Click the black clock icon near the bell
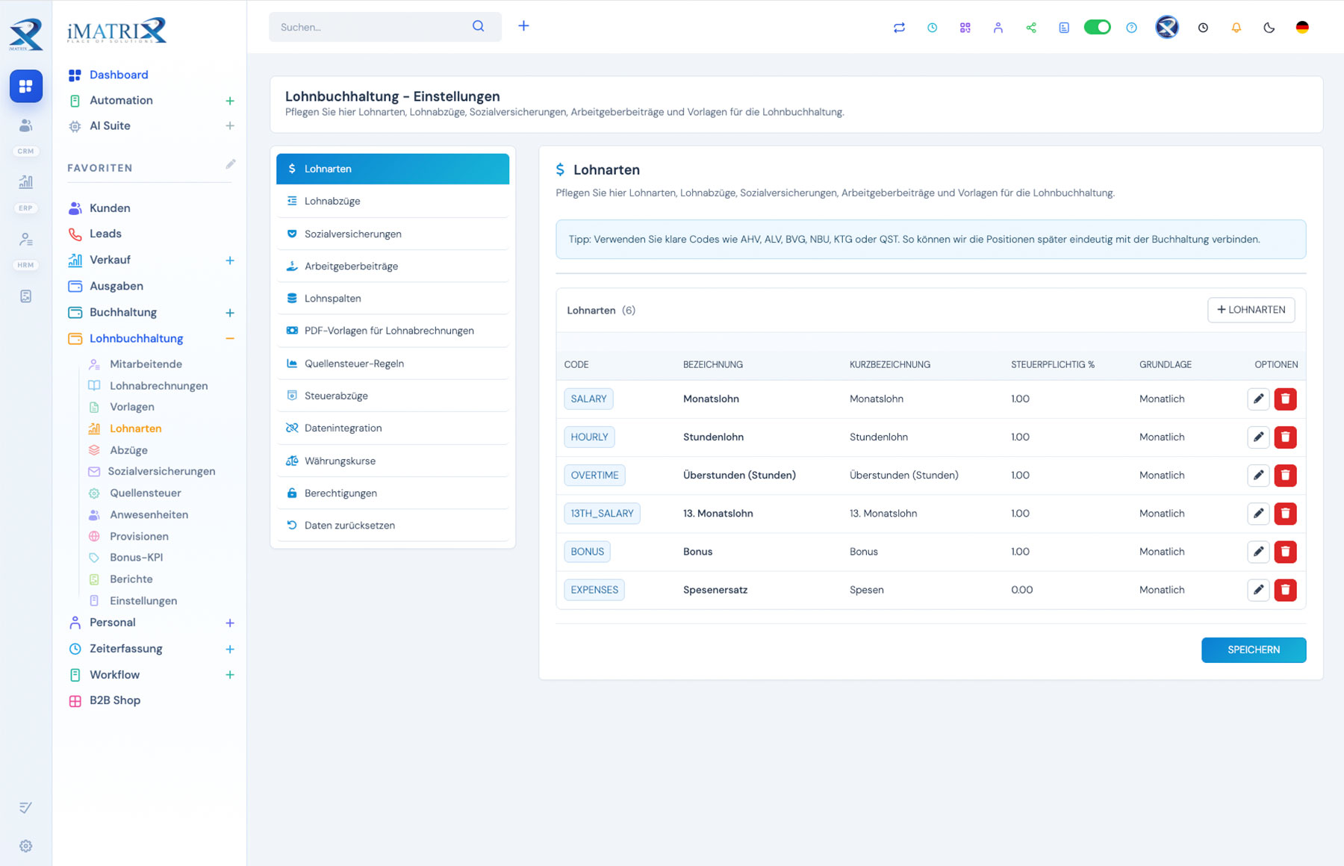The width and height of the screenshot is (1344, 866). (x=1203, y=28)
